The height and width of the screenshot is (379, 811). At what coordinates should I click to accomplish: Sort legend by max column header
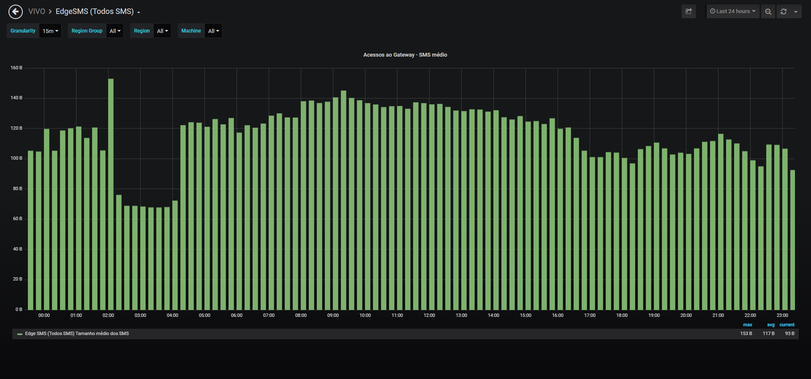point(748,325)
